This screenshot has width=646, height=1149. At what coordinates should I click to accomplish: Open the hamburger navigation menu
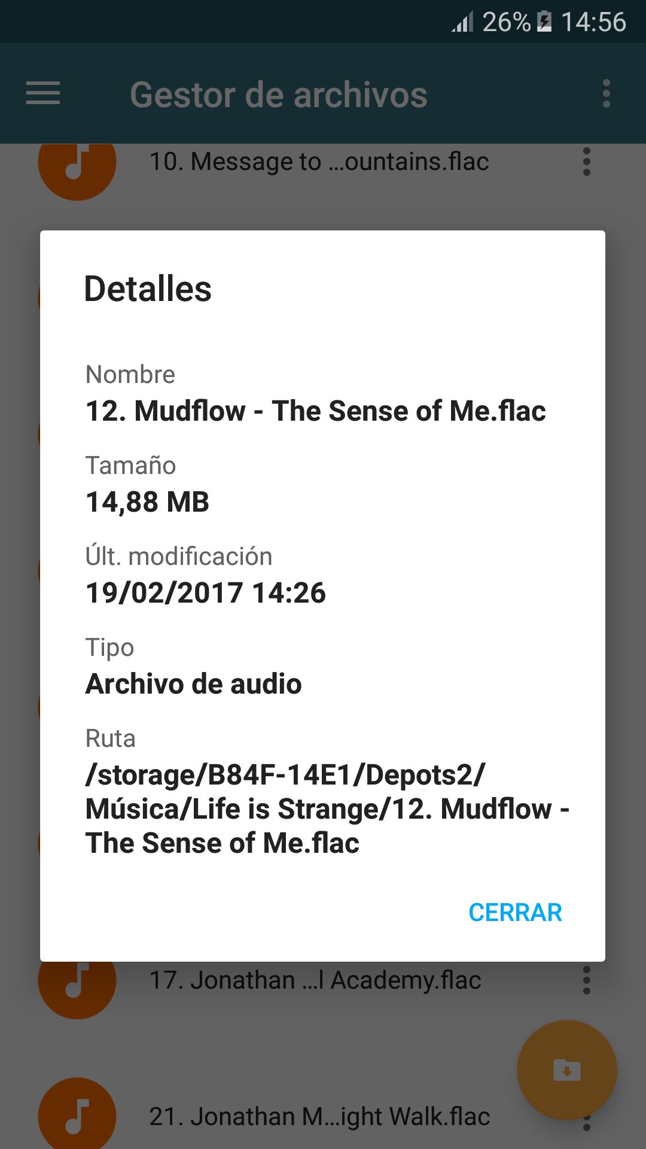pos(43,93)
